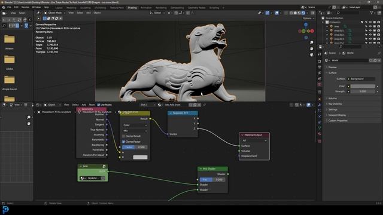Click the B color swatch in Mix node
This screenshot has height=215, width=383.
coord(140,157)
